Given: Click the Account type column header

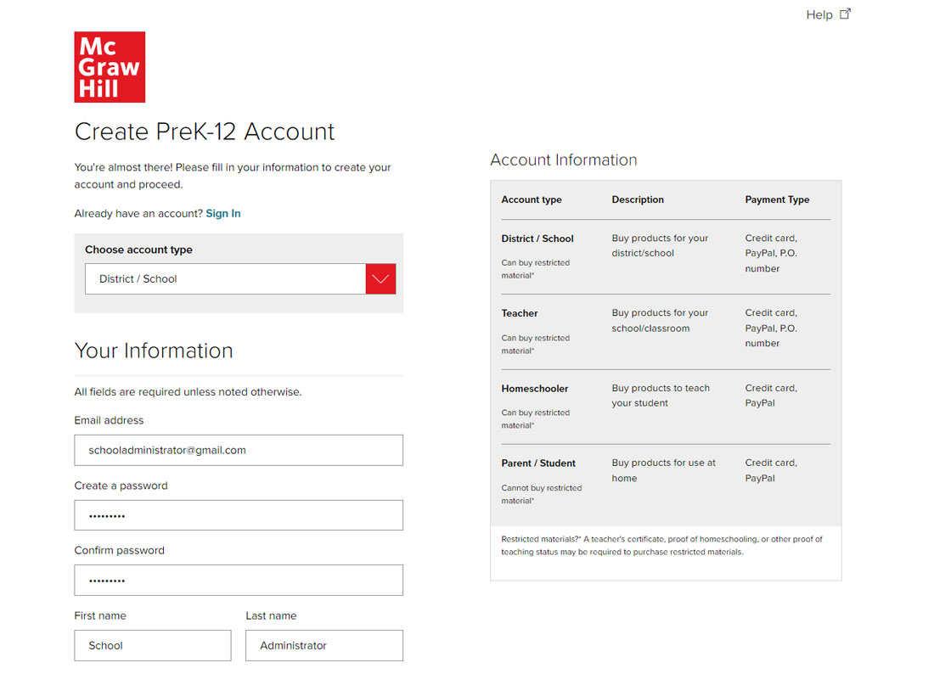Looking at the screenshot, I should tap(532, 199).
